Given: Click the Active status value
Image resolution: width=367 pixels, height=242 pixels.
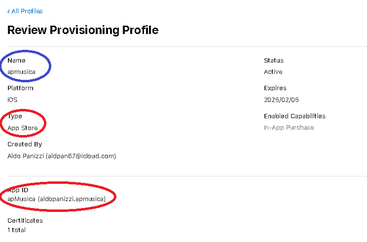Looking at the screenshot, I should [273, 72].
